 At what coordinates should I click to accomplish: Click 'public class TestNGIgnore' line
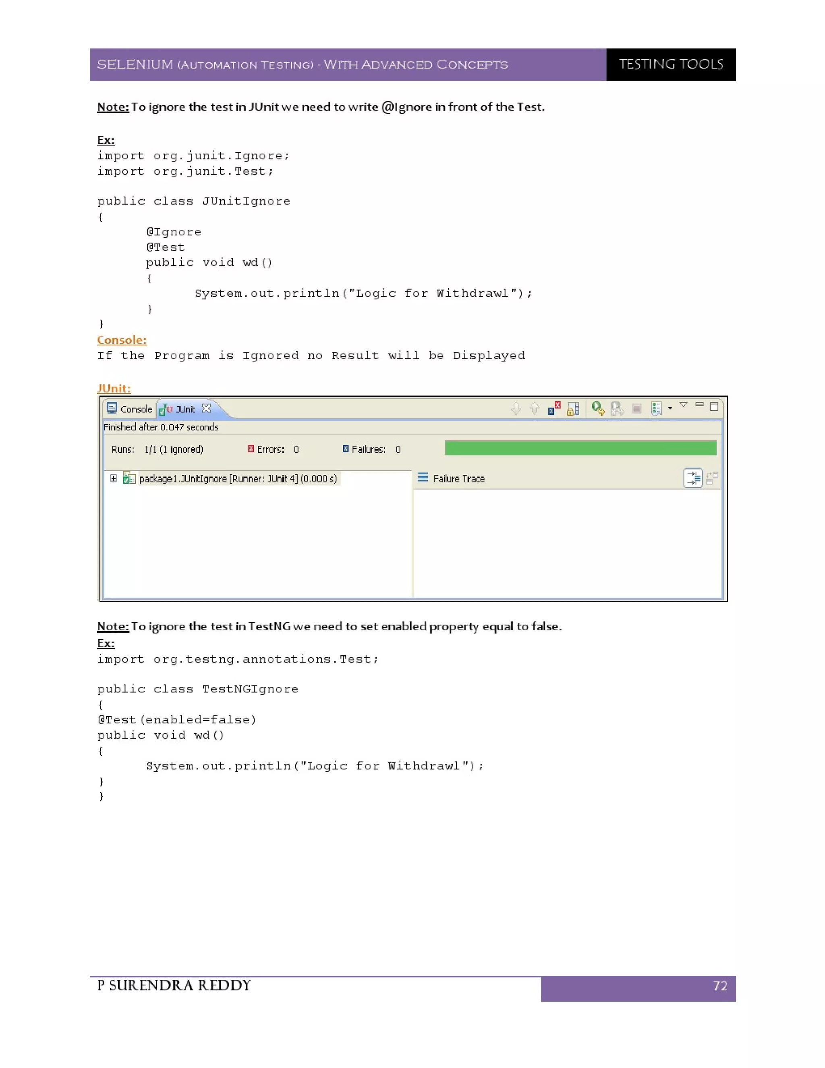[197, 689]
